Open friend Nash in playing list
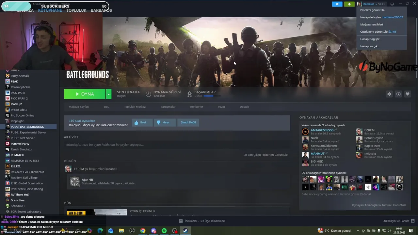418x235 pixels. coord(314,138)
